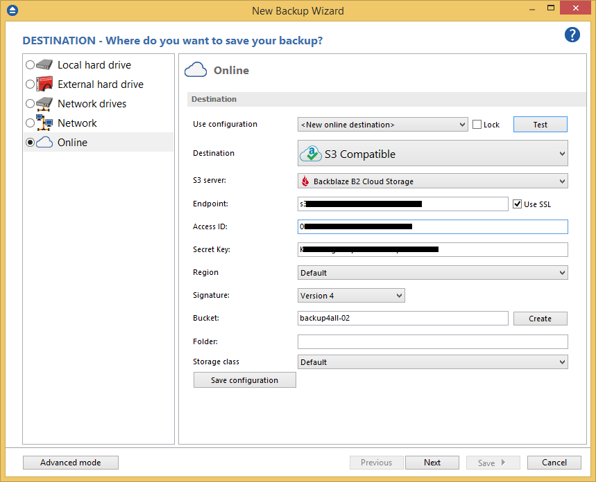The width and height of the screenshot is (596, 482).
Task: Select the Local hard drive label
Action: (94, 65)
